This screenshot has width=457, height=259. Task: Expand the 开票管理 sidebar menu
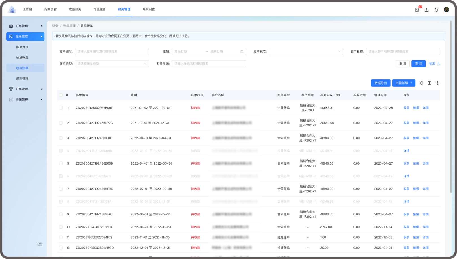tap(25, 89)
